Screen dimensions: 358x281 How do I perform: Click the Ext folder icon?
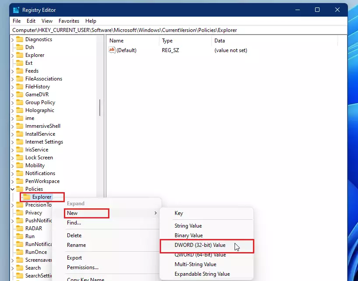tap(20, 63)
